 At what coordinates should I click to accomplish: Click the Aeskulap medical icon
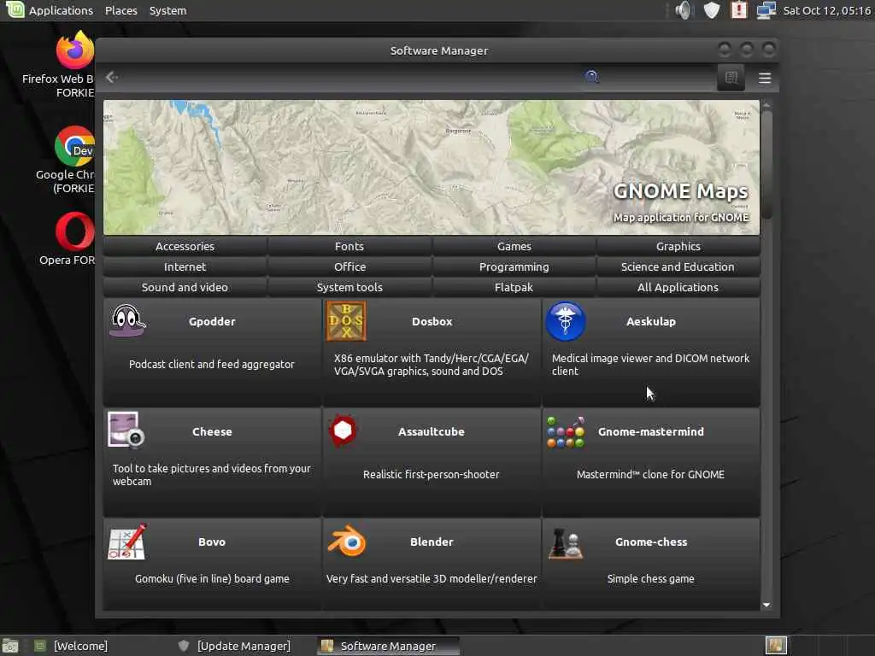point(566,321)
